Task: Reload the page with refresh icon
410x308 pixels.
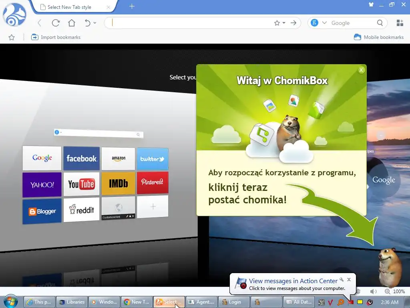Action: coord(56,23)
